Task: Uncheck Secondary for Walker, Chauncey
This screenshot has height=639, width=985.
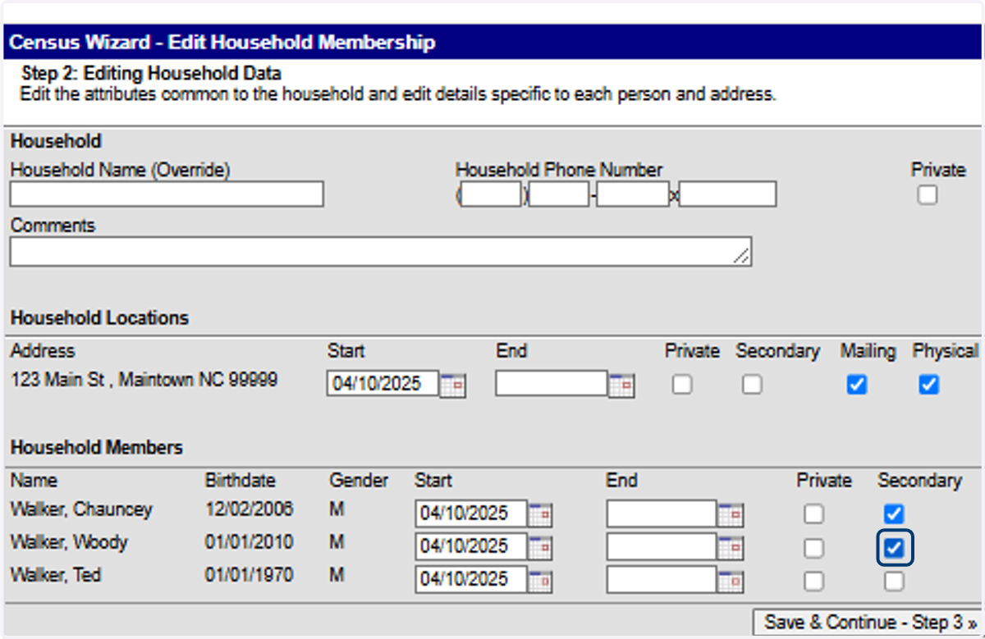Action: [x=894, y=514]
